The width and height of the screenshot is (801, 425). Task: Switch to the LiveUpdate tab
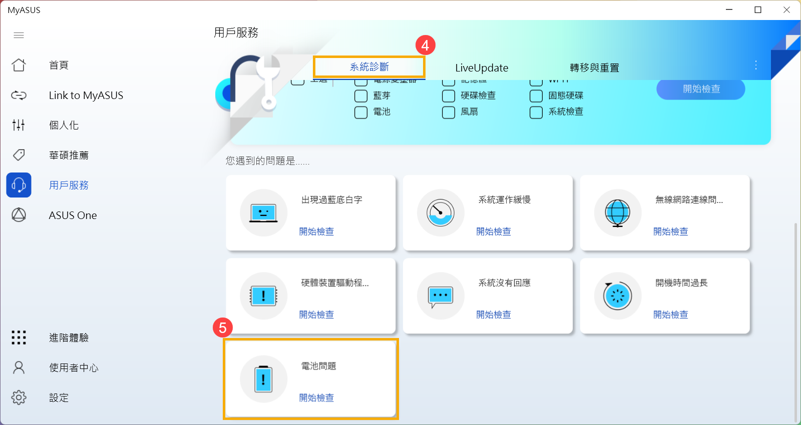click(482, 68)
